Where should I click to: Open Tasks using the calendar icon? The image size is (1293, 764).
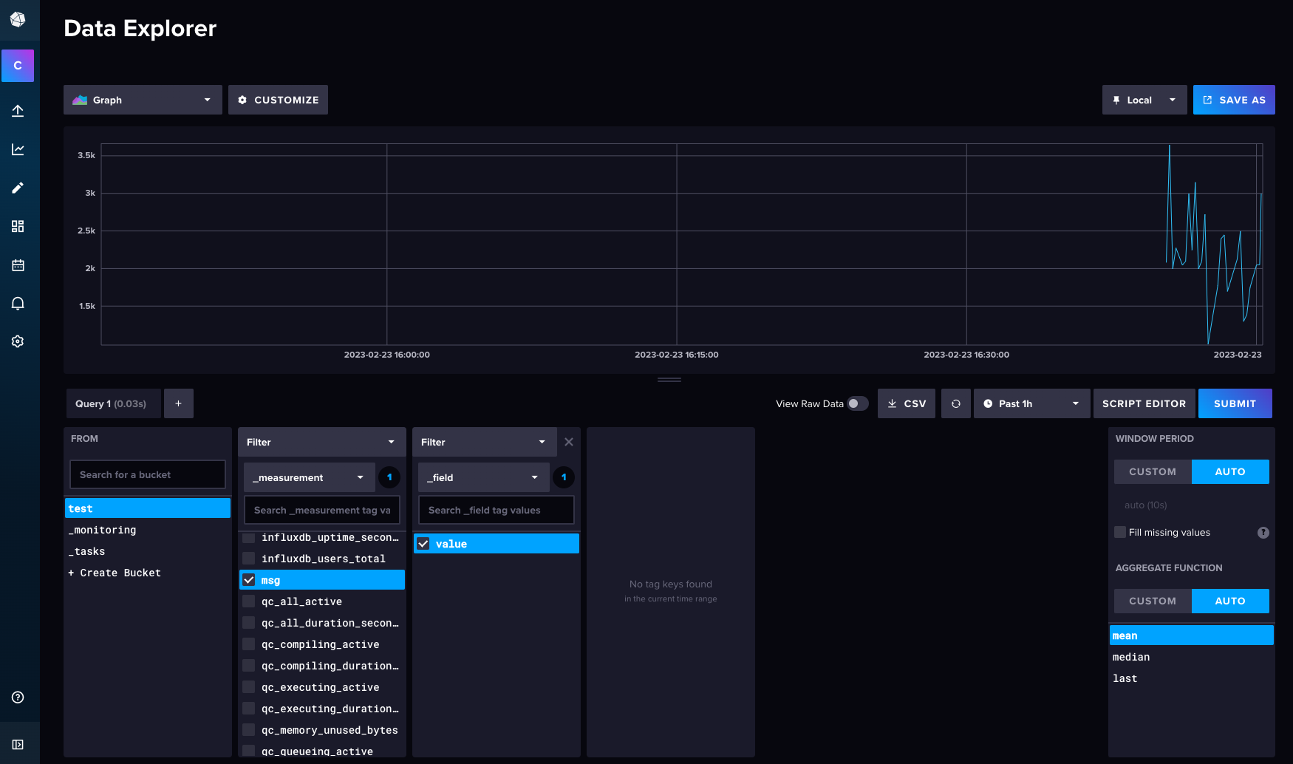pos(18,265)
